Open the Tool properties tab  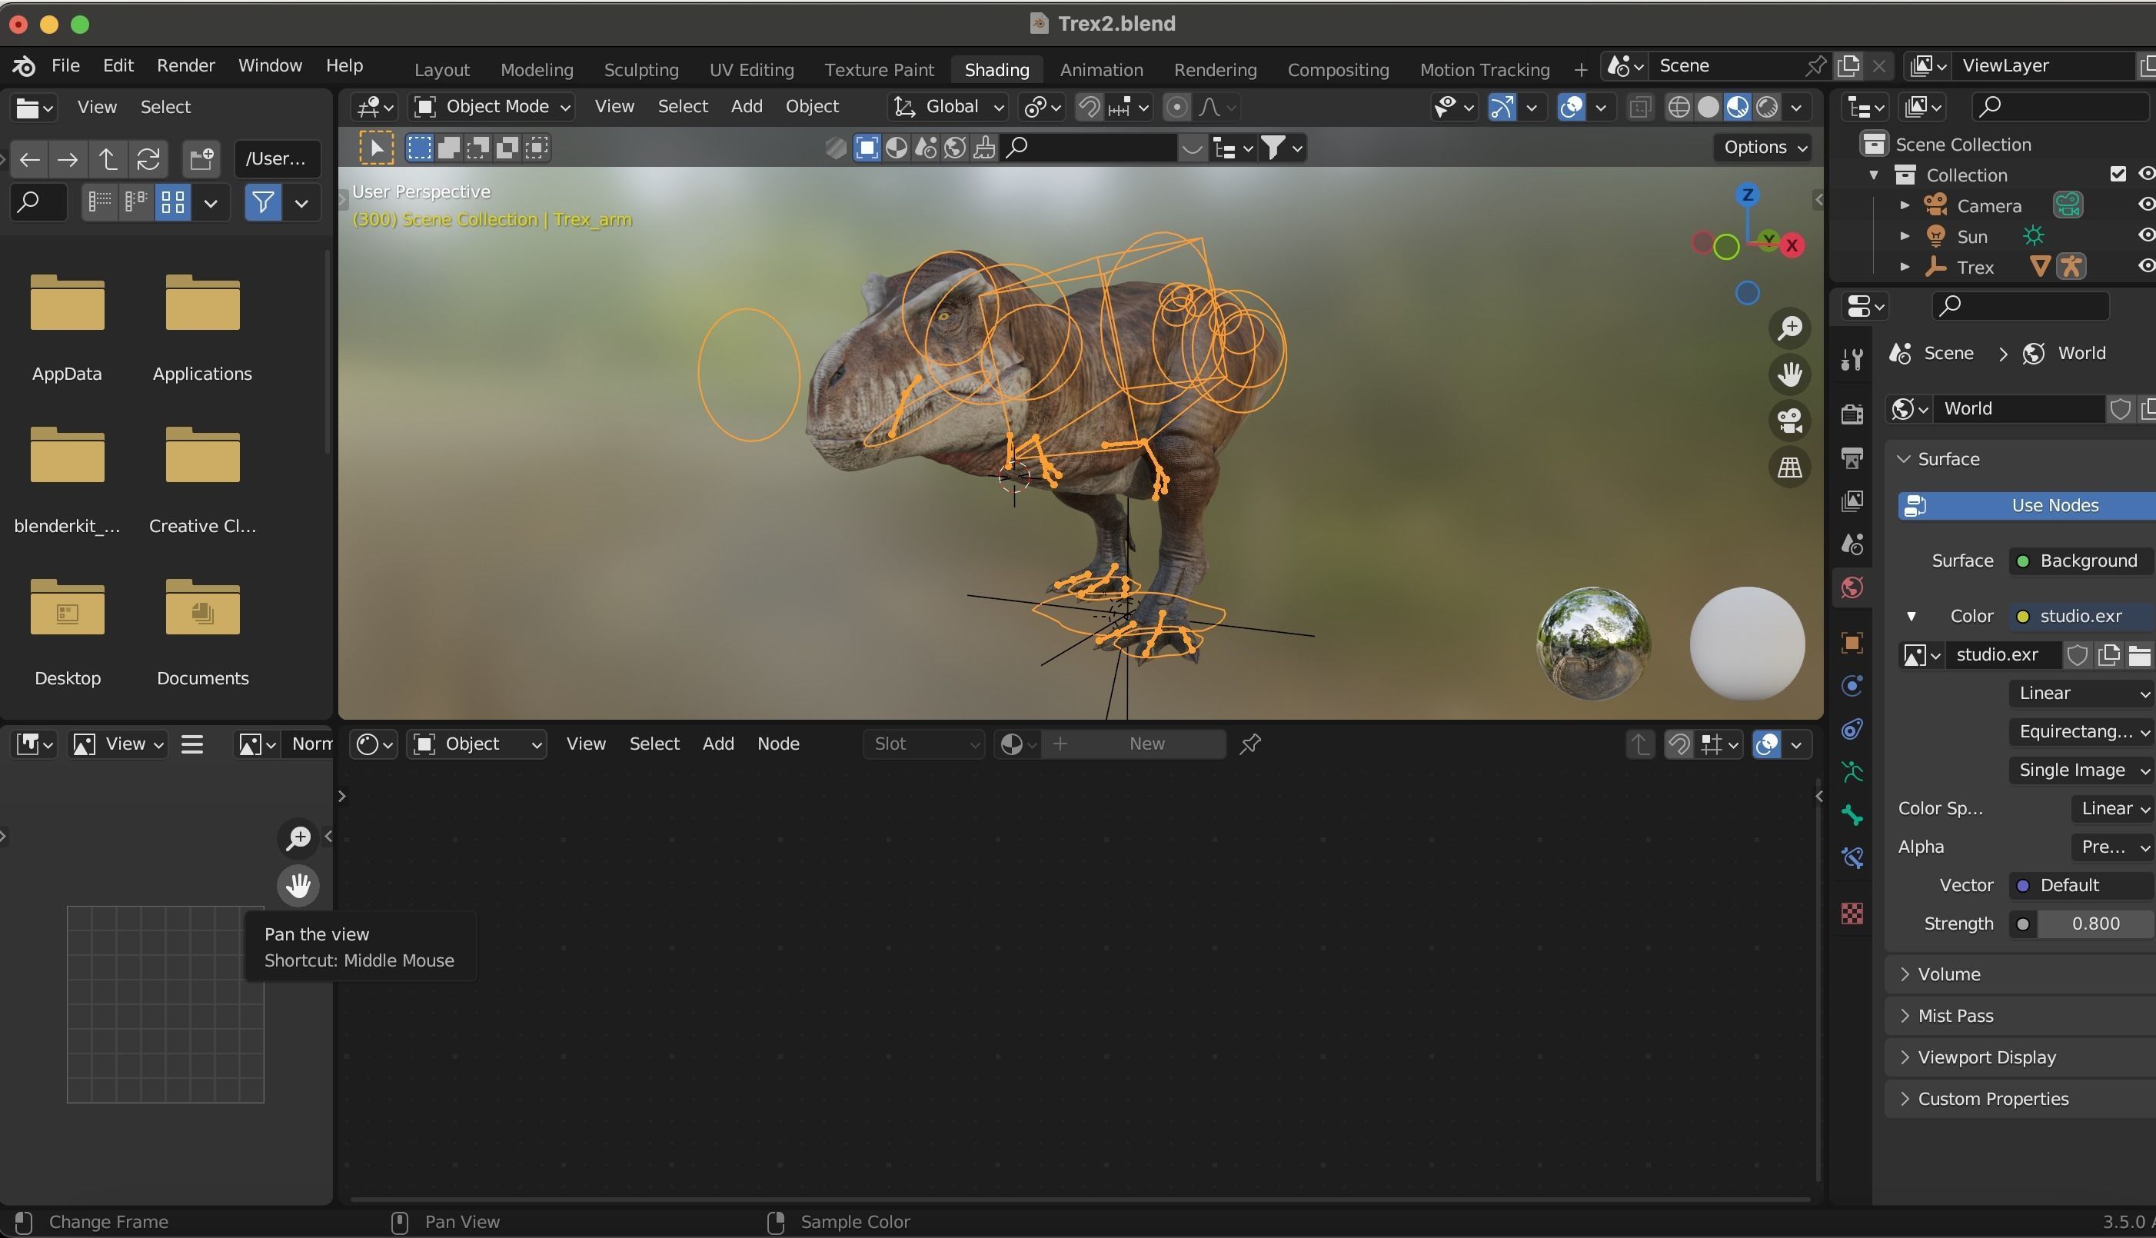click(x=1852, y=360)
